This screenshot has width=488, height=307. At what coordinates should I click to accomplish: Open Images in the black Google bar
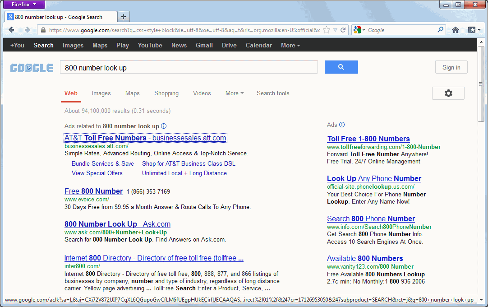73,46
